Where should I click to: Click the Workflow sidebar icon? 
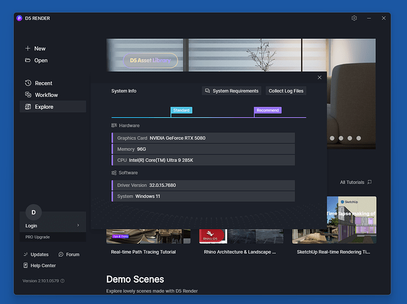click(x=28, y=95)
